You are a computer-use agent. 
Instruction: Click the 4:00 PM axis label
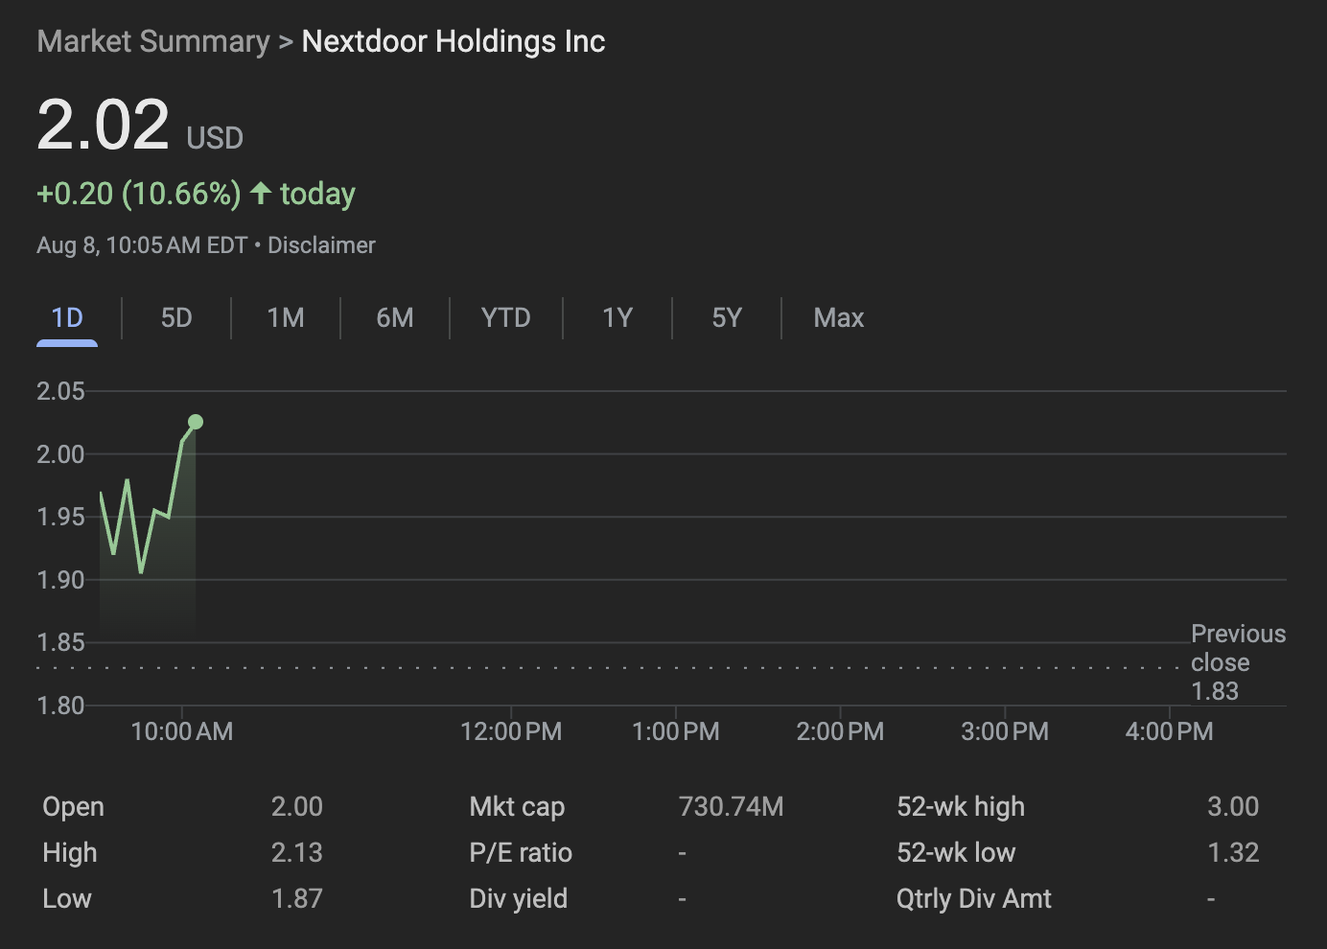point(1170,732)
